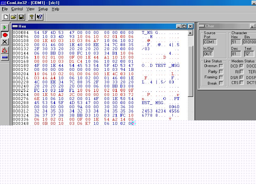The height and width of the screenshot is (184, 256).
Task: Open the Control menu
Action: (x=17, y=9)
